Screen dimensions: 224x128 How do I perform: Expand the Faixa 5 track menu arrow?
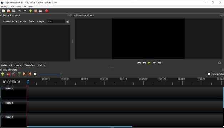click(3, 89)
